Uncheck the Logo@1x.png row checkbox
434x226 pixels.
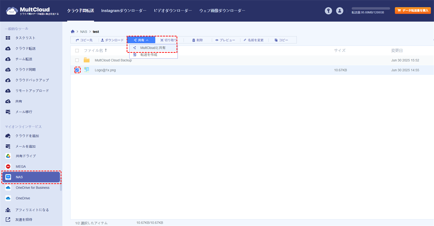(x=77, y=70)
